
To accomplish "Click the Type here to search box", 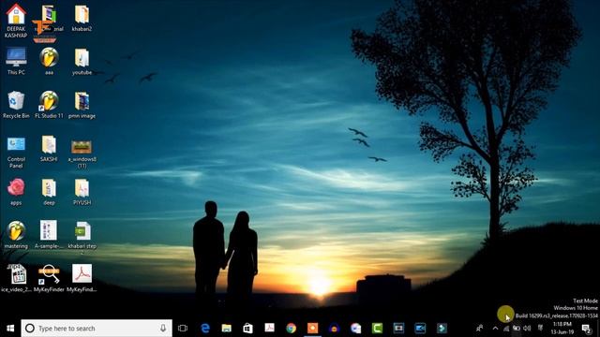I will pyautogui.click(x=97, y=329).
